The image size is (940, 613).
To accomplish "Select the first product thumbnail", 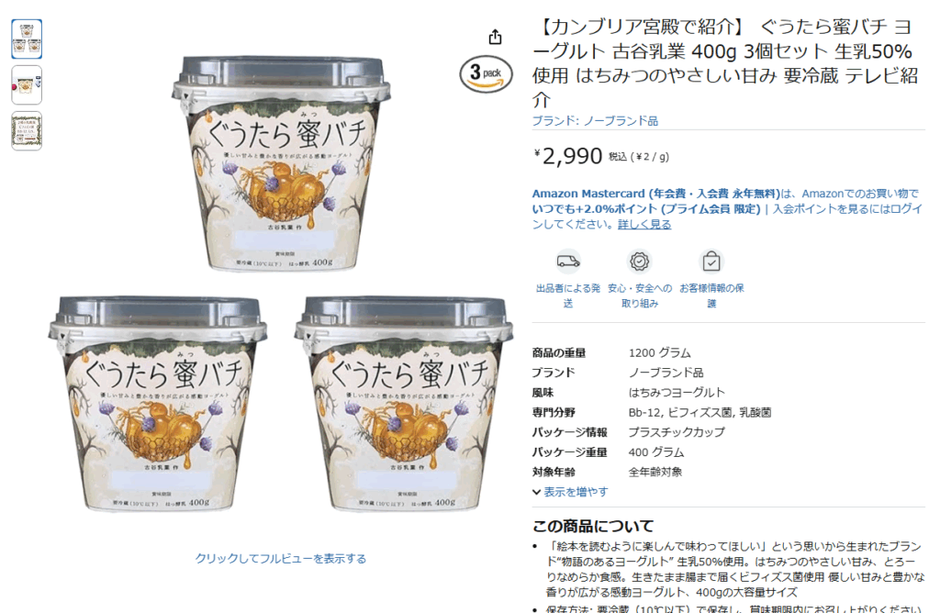I will pyautogui.click(x=27, y=39).
